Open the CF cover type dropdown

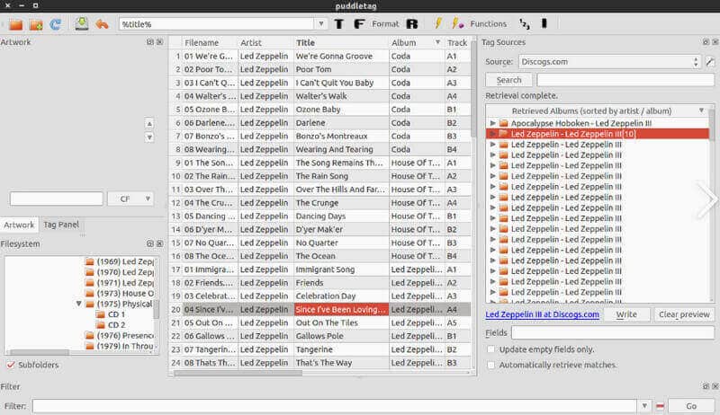pyautogui.click(x=130, y=199)
